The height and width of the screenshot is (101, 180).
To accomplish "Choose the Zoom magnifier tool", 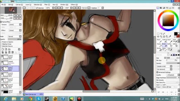I will pyautogui.click(x=161, y=36).
